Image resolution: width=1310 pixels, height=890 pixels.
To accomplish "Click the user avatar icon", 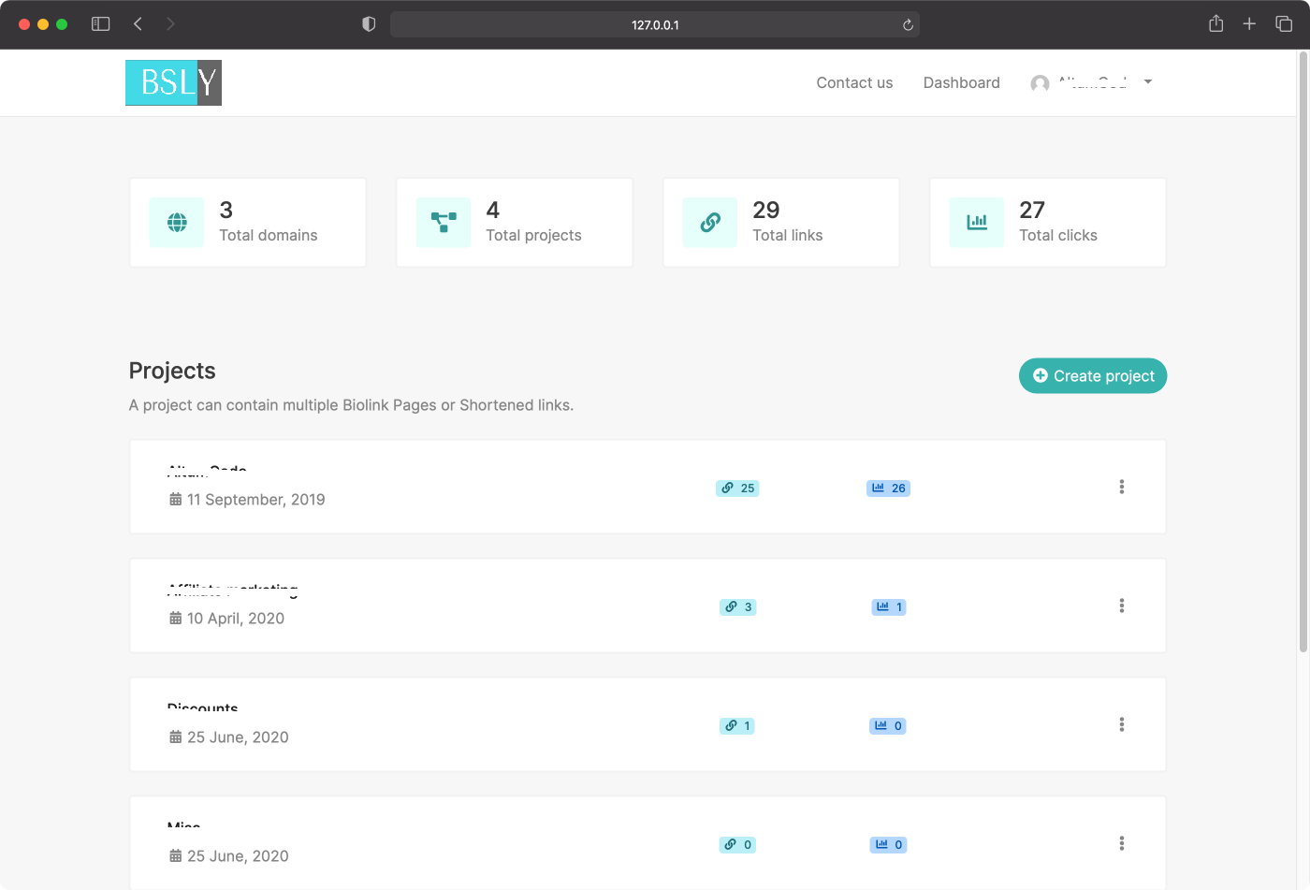I will pyautogui.click(x=1040, y=83).
